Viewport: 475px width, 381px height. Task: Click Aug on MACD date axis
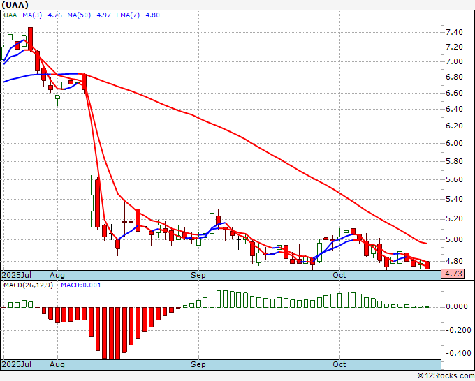coord(57,364)
